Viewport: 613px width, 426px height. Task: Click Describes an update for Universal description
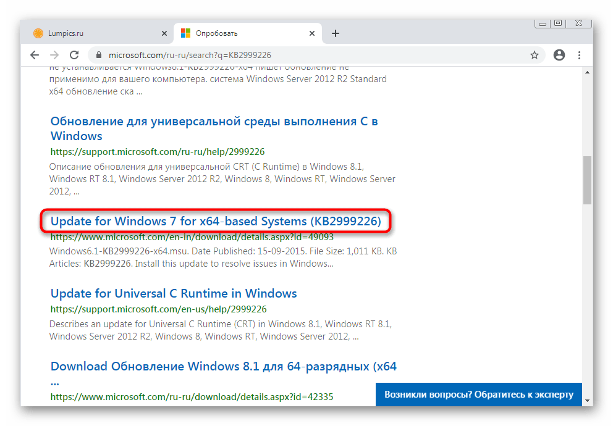tap(221, 330)
